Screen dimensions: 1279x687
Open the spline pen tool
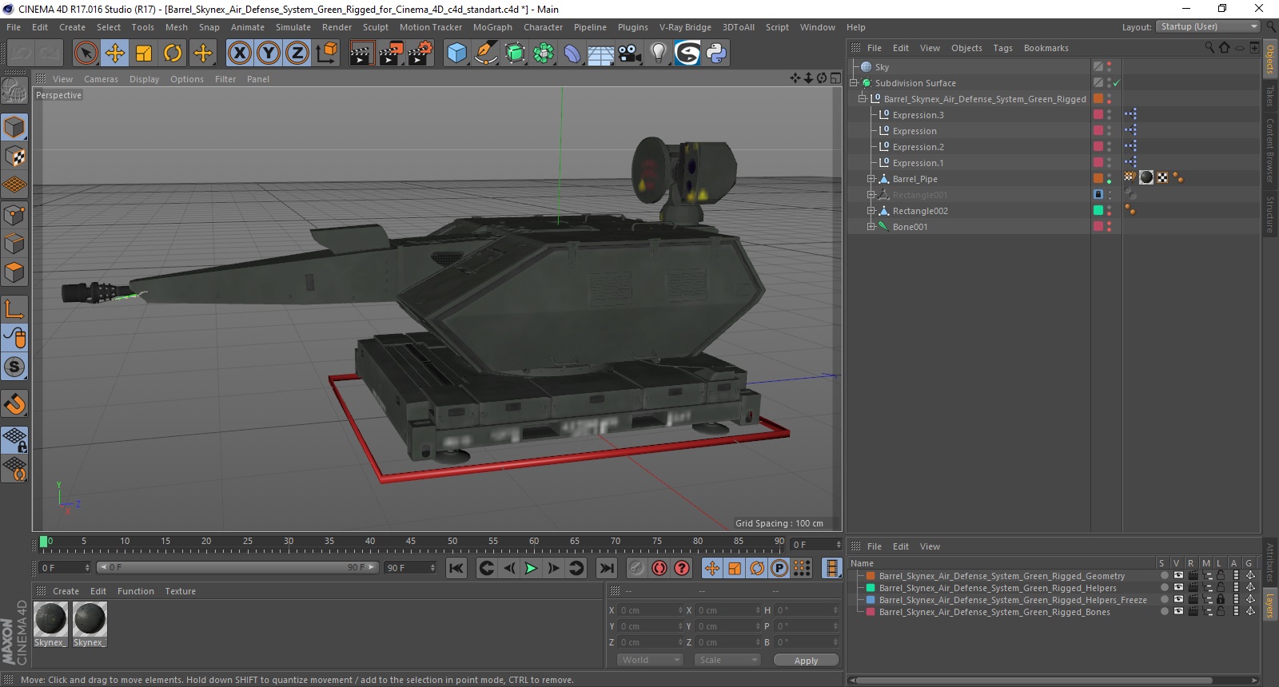[486, 54]
